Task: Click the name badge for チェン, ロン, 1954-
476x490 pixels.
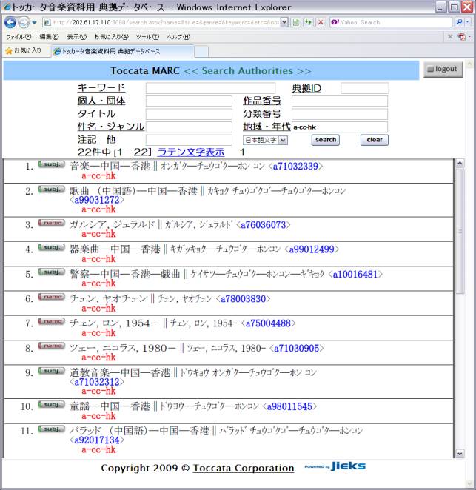Action: [x=52, y=321]
